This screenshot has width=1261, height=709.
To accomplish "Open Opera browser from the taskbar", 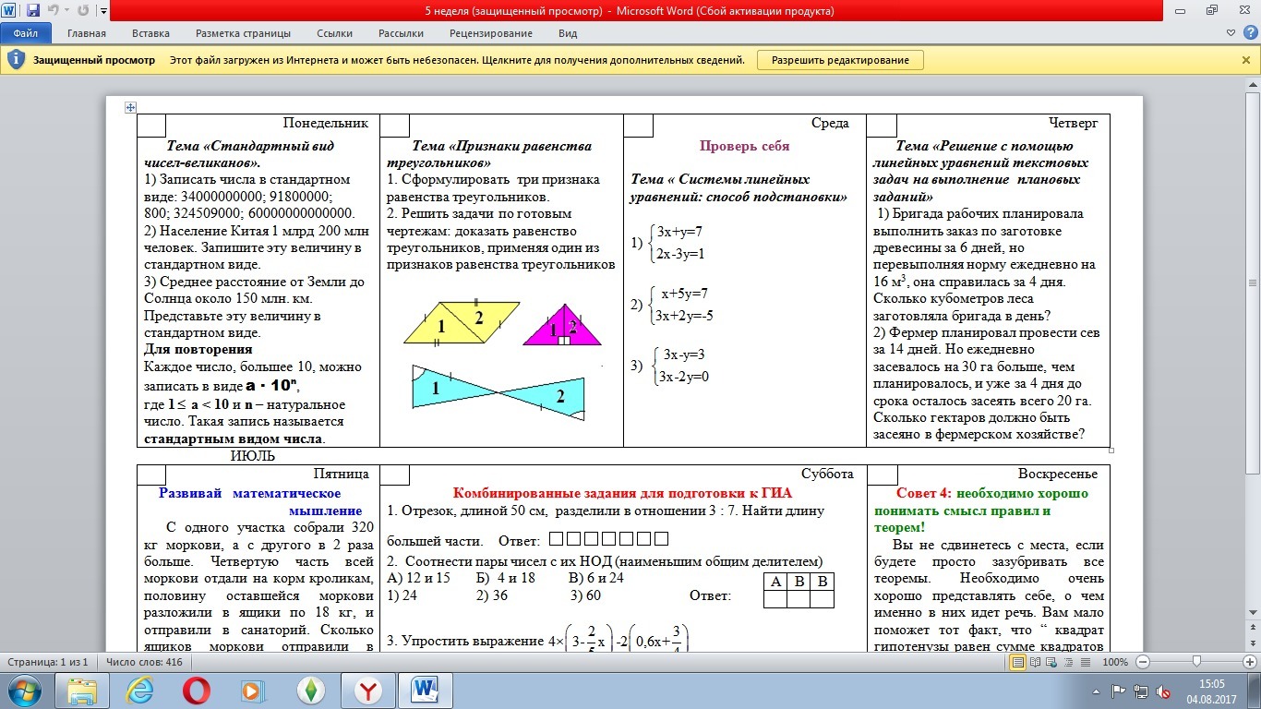I will point(196,691).
